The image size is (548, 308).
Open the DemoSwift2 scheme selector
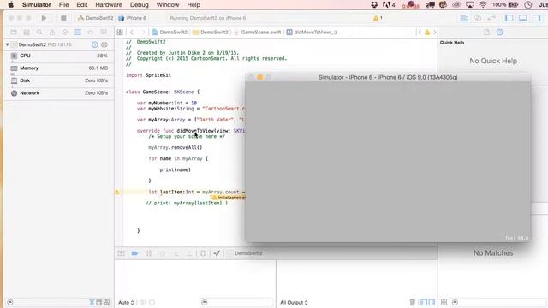click(x=96, y=18)
